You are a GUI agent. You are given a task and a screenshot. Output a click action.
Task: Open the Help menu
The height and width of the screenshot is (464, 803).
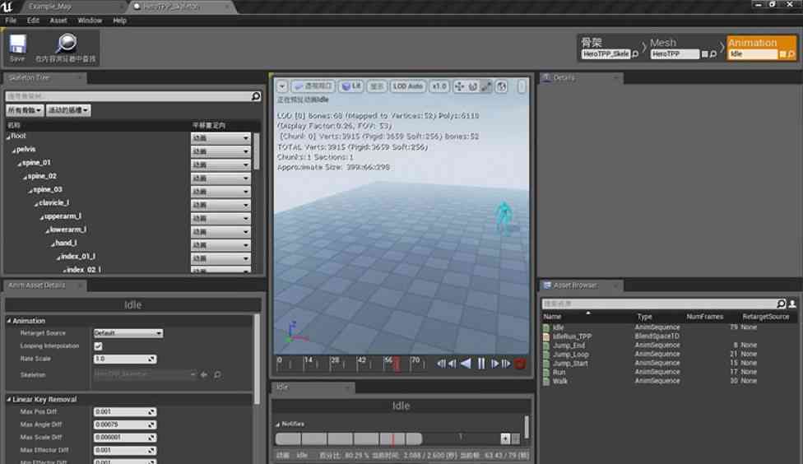click(x=120, y=21)
